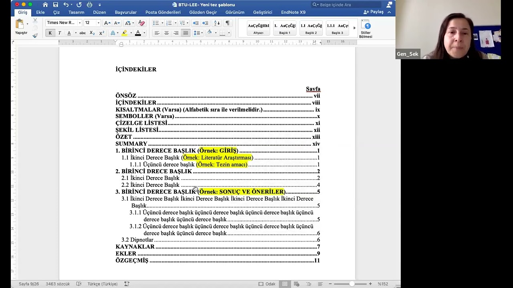The image size is (513, 288).
Task: Increase font size with A▲ icon
Action: pyautogui.click(x=107, y=23)
